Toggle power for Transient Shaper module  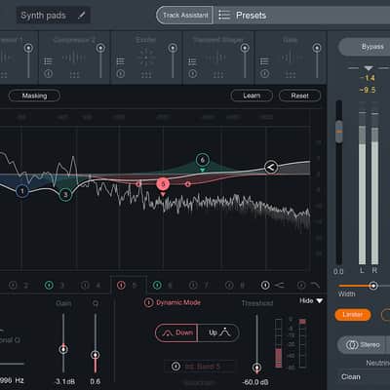click(192, 73)
